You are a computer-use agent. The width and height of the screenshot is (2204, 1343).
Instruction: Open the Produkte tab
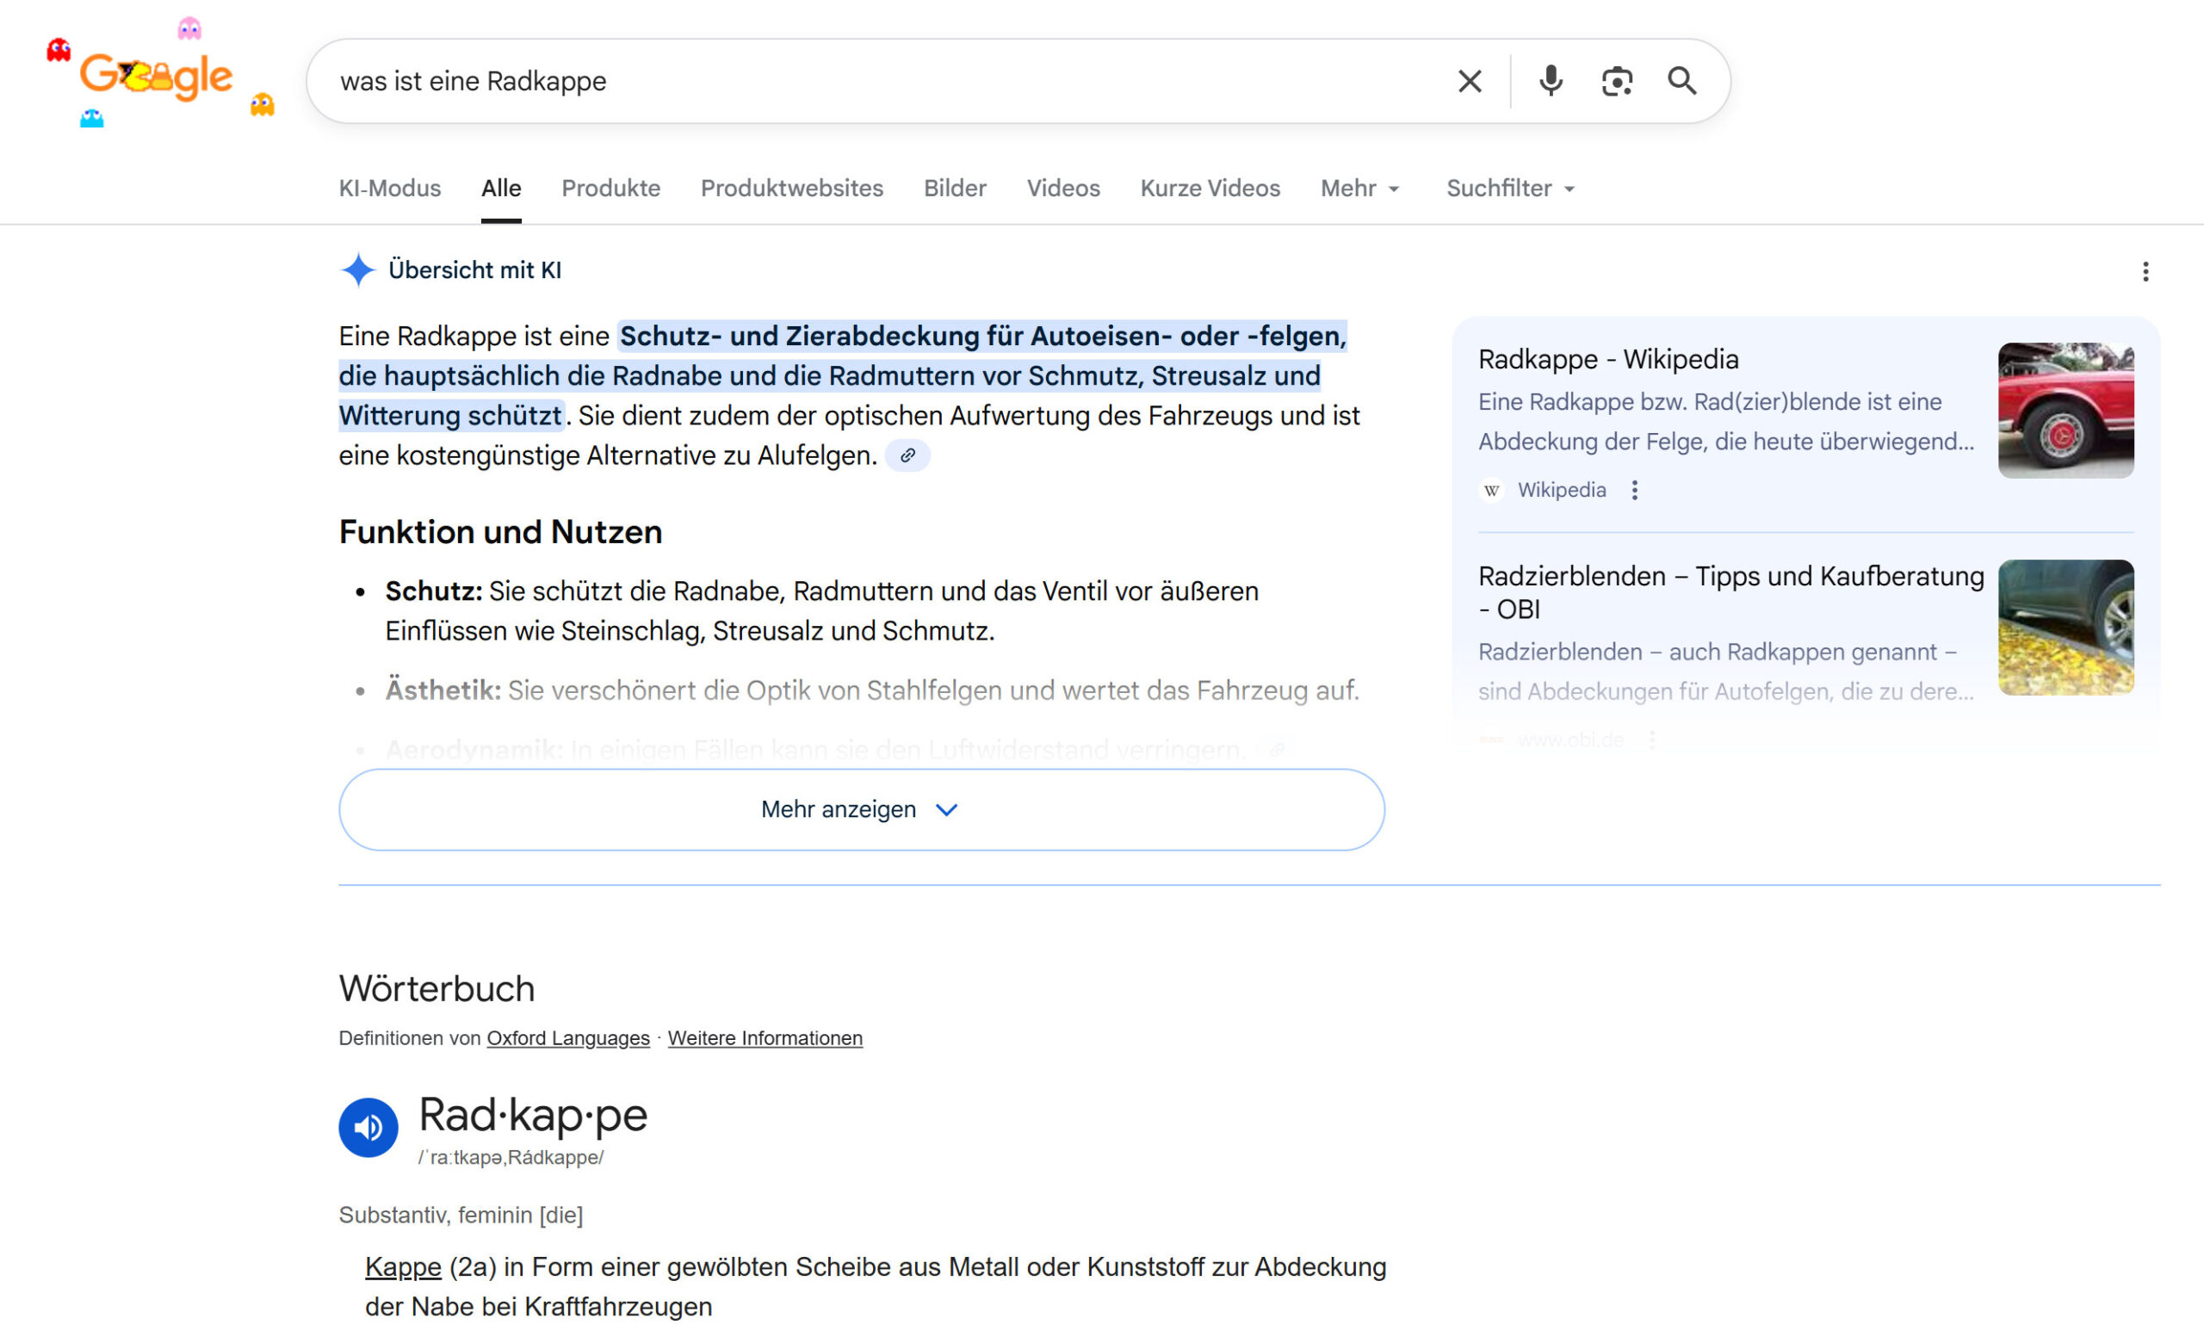click(x=610, y=189)
